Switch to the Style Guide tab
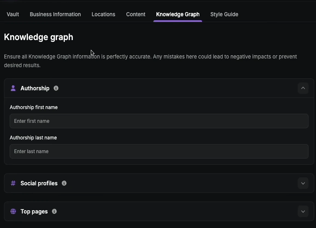The image size is (316, 228). coord(224,14)
